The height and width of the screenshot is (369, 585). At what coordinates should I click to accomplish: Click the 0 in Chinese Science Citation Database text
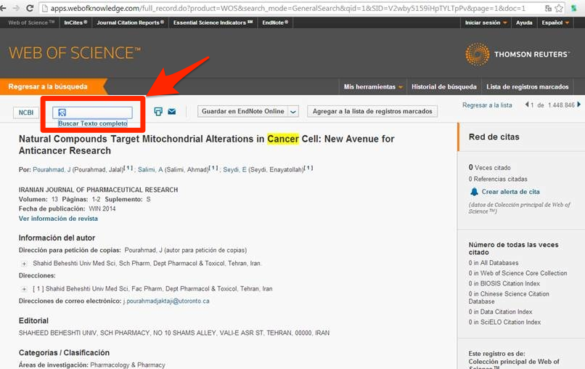point(509,298)
